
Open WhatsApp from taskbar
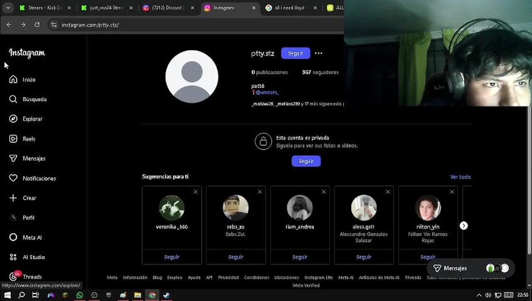coord(80,295)
